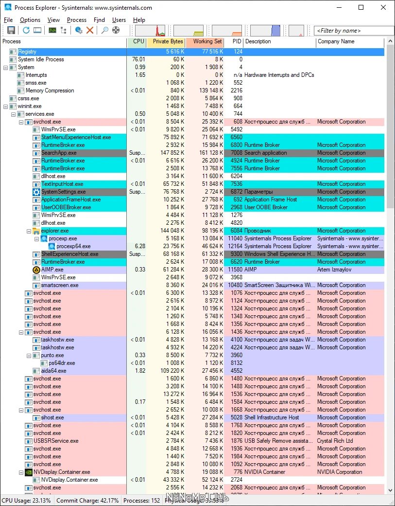Screen dimensions: 395x506
Task: Open the Process menu
Action: (x=77, y=19)
